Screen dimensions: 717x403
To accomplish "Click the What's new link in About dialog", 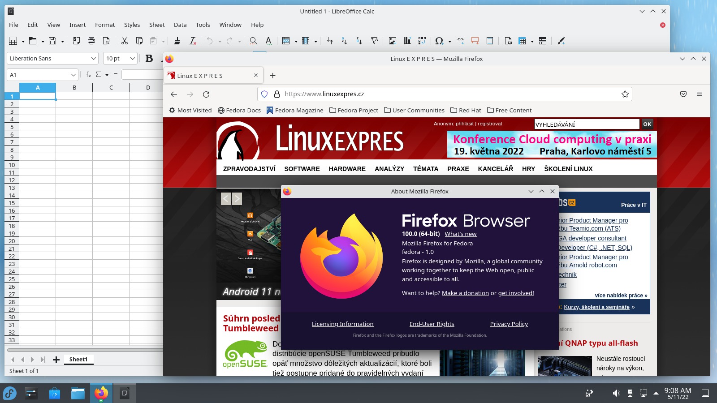I will pos(461,234).
